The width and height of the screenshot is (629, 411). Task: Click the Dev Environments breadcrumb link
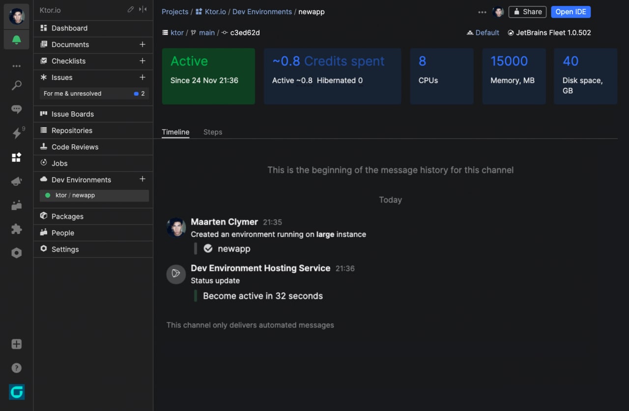point(262,12)
